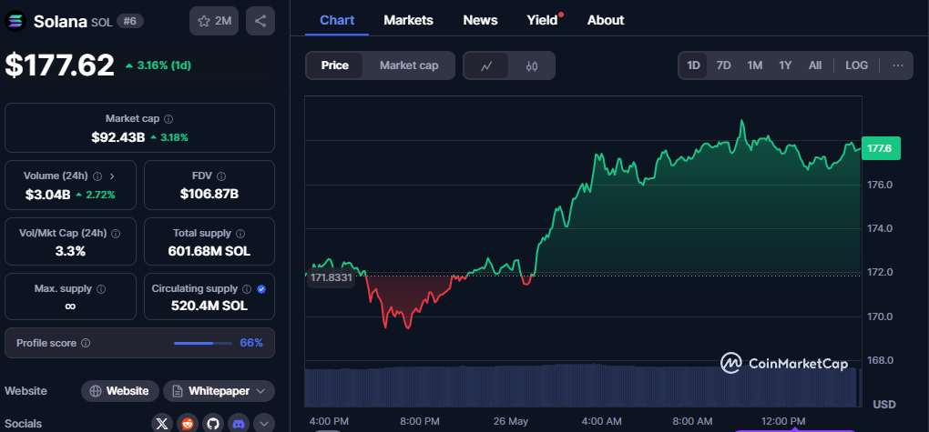Open the three-dots more chart options
Image resolution: width=929 pixels, height=432 pixels.
pos(898,65)
